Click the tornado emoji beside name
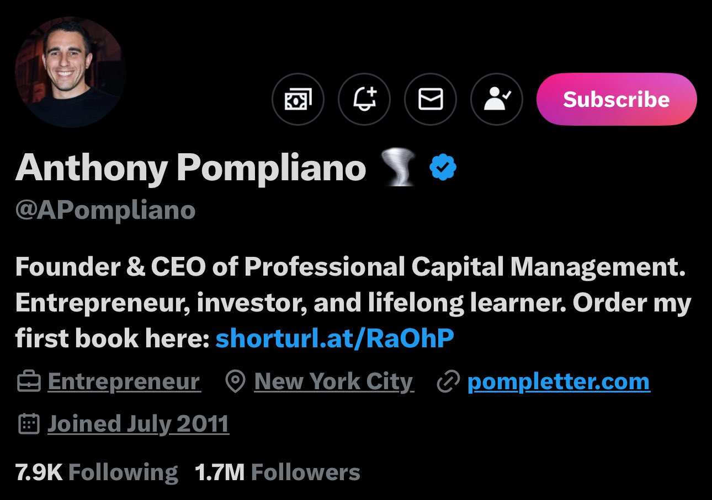712x500 pixels. click(398, 168)
